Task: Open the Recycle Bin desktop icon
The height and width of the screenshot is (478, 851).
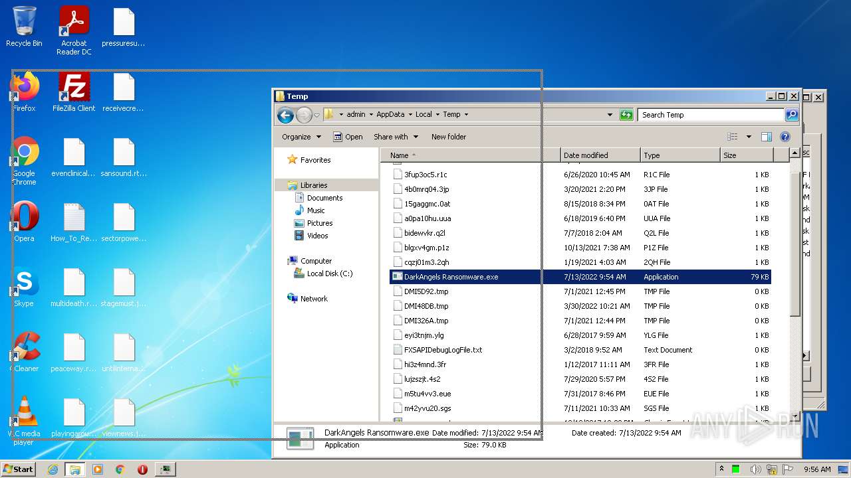Action: tap(24, 27)
